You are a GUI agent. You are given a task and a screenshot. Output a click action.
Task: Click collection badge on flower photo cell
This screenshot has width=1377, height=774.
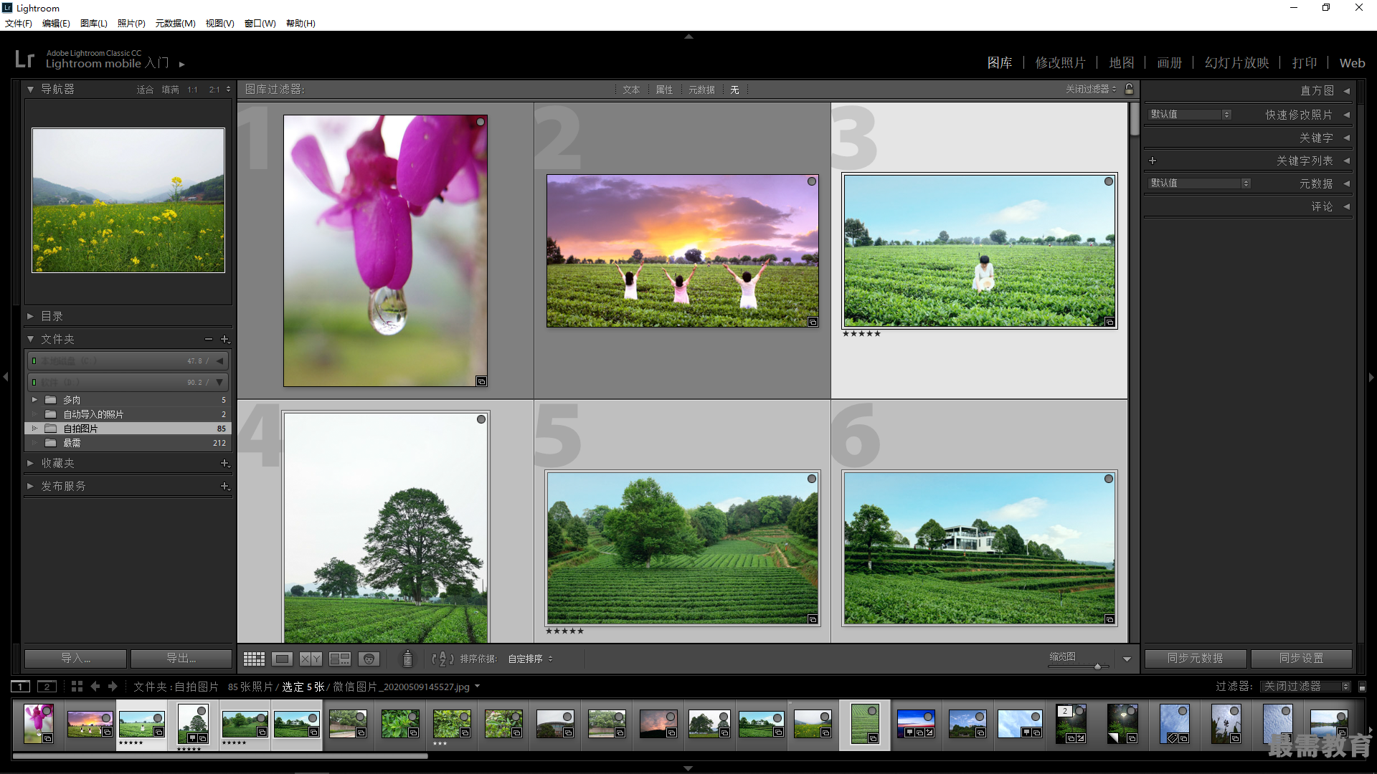point(482,381)
